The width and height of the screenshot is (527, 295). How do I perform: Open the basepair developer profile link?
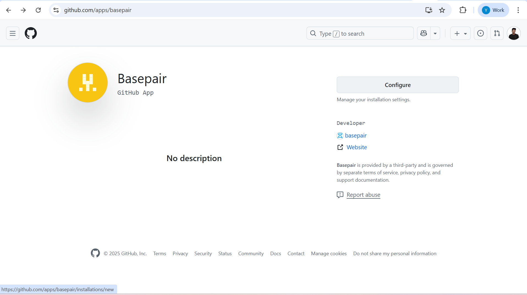pos(356,136)
